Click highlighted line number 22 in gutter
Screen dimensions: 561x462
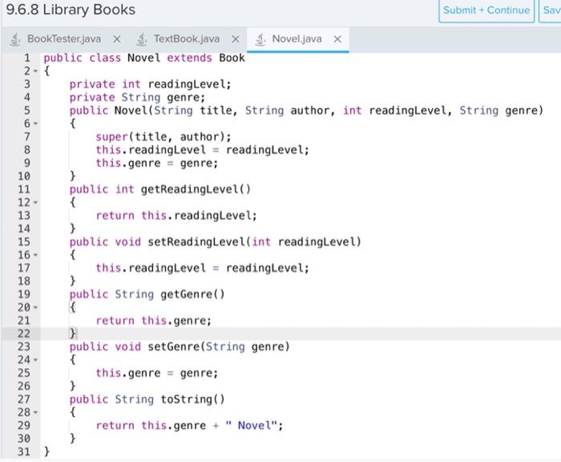pyautogui.click(x=23, y=334)
